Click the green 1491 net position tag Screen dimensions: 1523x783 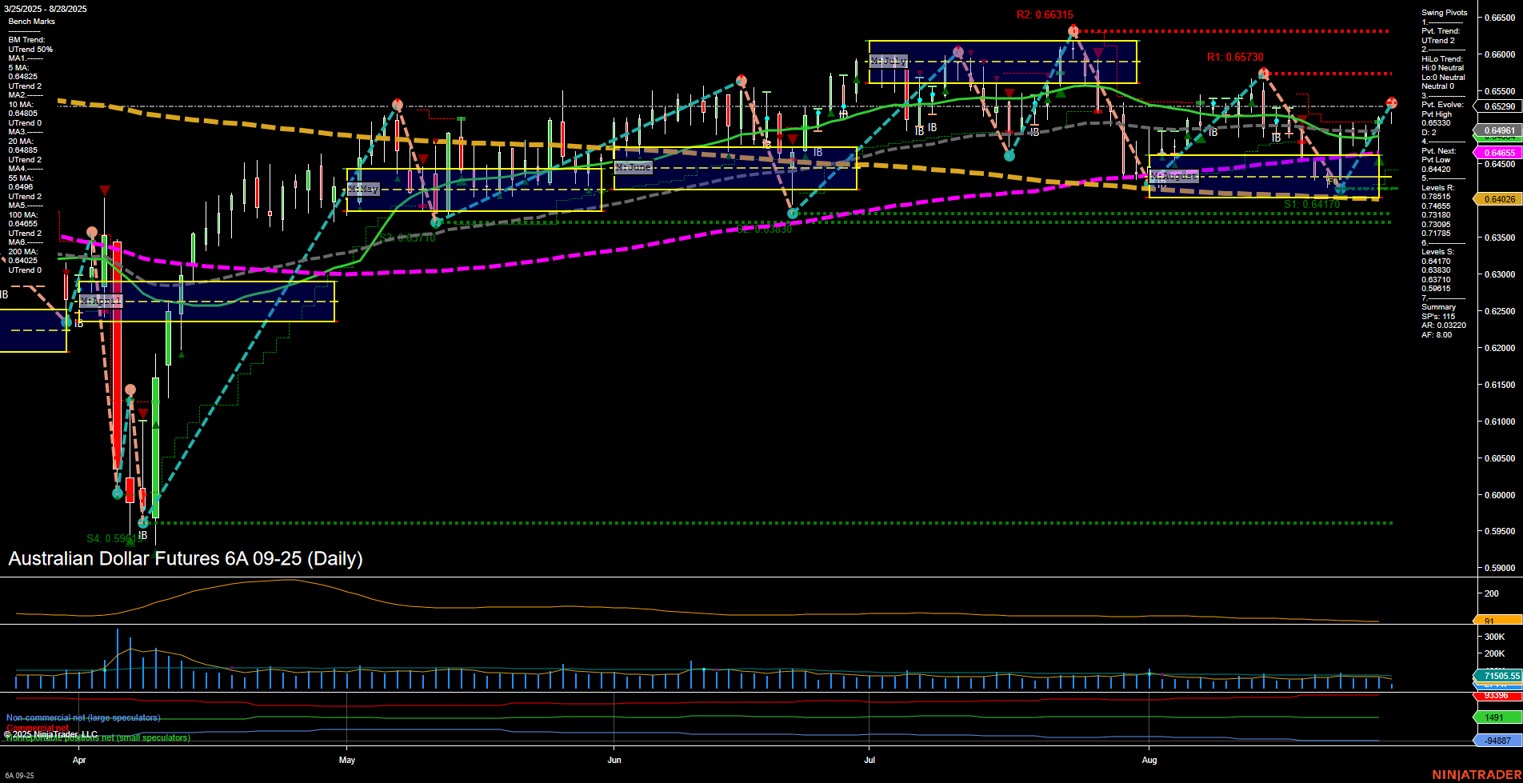click(x=1497, y=718)
